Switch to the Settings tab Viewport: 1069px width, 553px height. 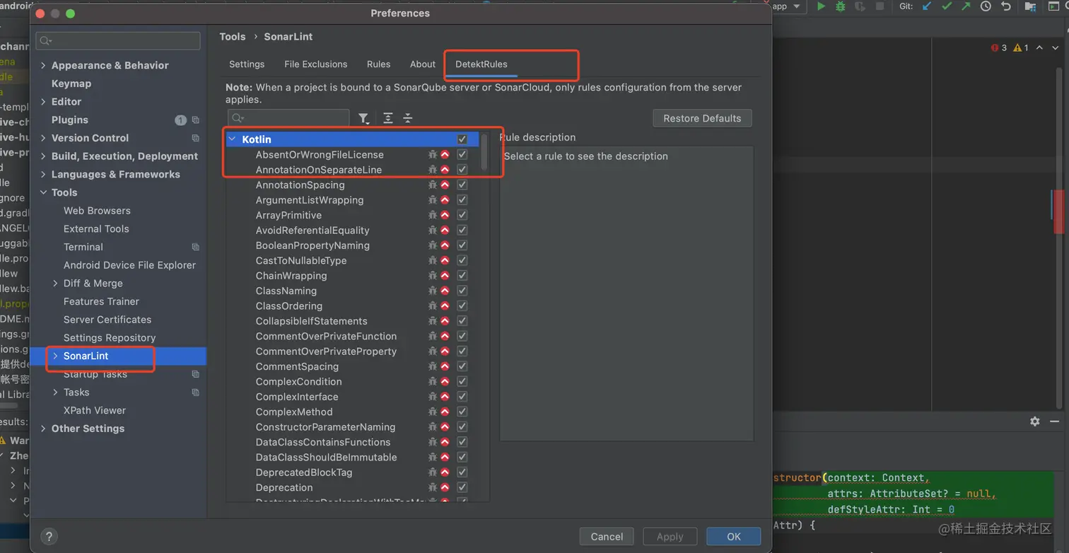pos(247,64)
